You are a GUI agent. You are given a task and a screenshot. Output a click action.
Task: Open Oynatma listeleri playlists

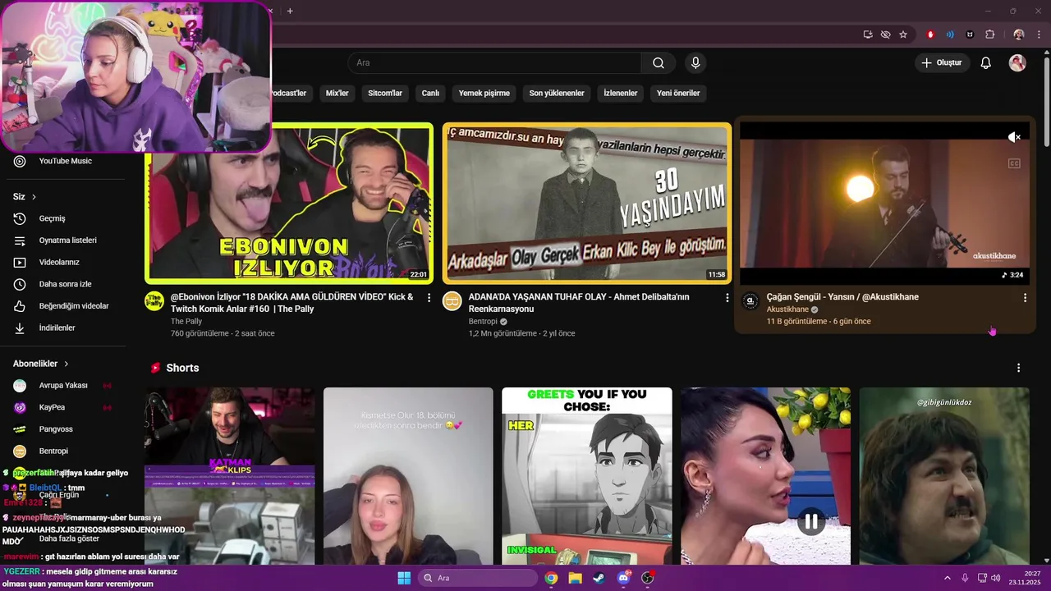66,241
